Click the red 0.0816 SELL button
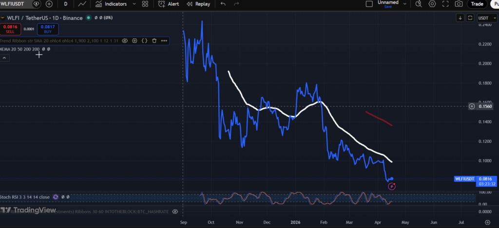The image size is (499, 228). coord(10,29)
